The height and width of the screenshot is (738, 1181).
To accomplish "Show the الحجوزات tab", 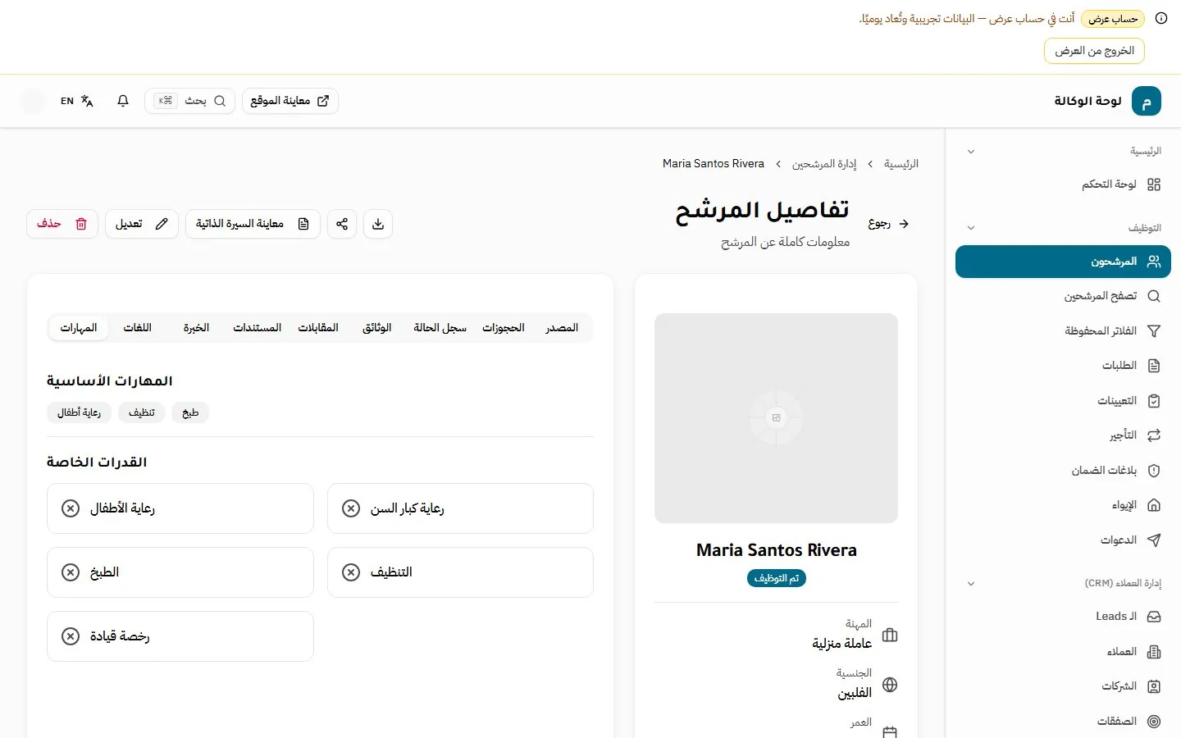I will [x=504, y=328].
